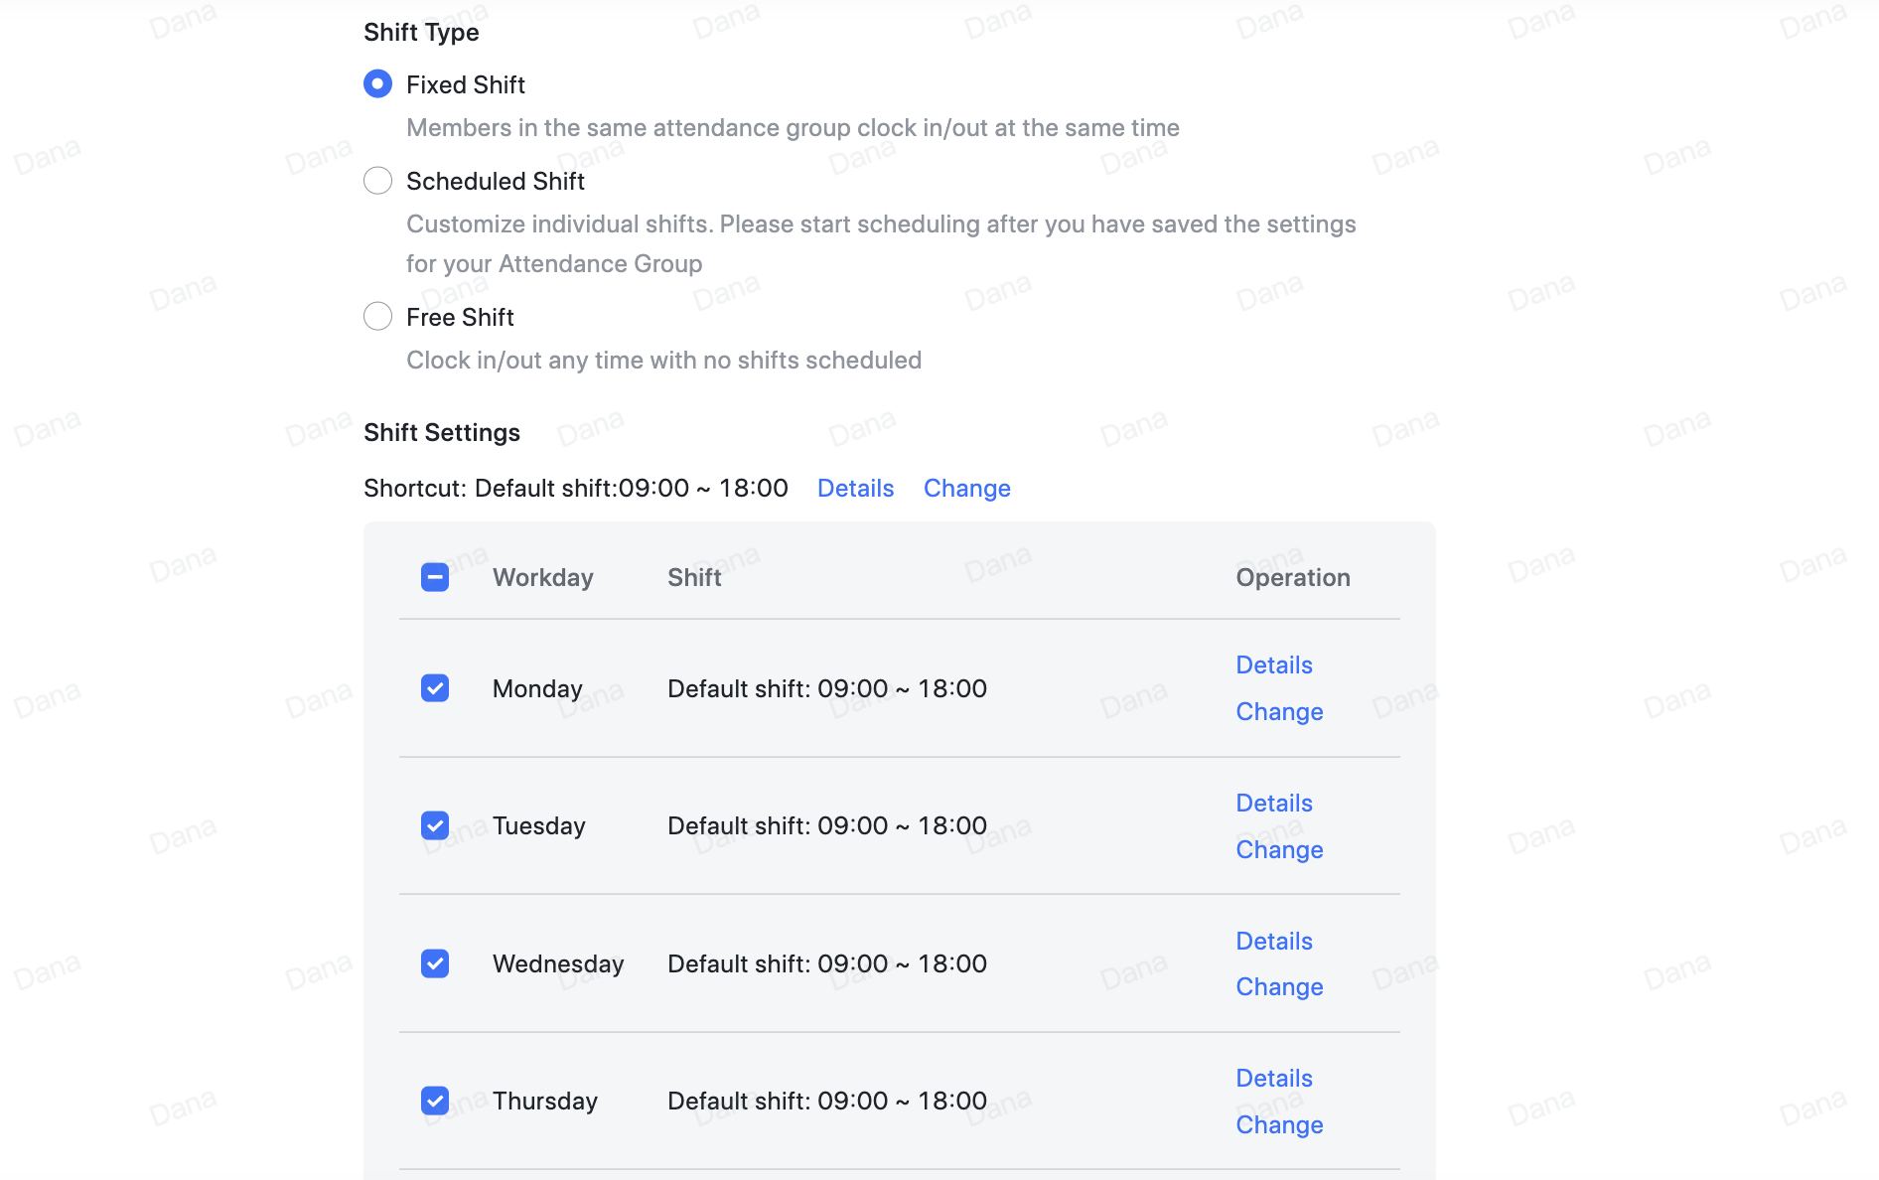
Task: Uncheck the Wednesday workday checkbox
Action: tap(435, 963)
